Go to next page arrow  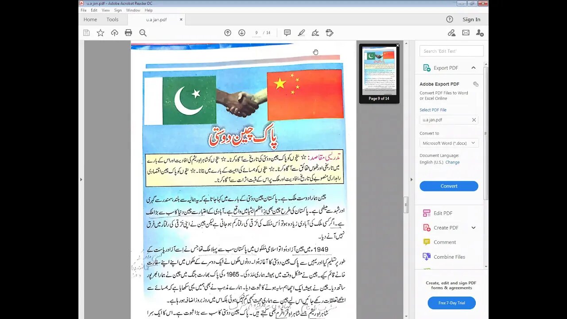242,33
